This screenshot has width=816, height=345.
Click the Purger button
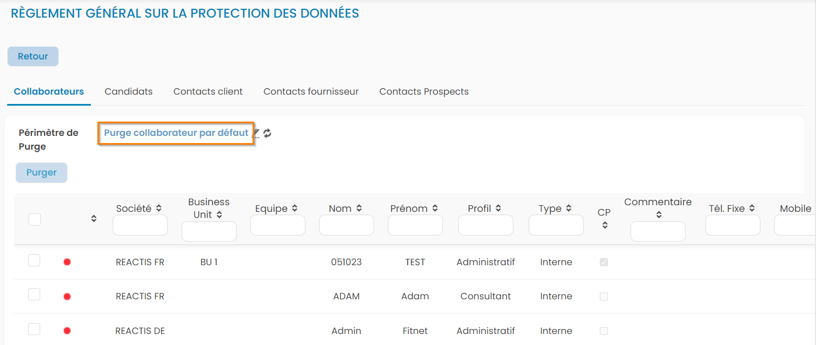[41, 172]
